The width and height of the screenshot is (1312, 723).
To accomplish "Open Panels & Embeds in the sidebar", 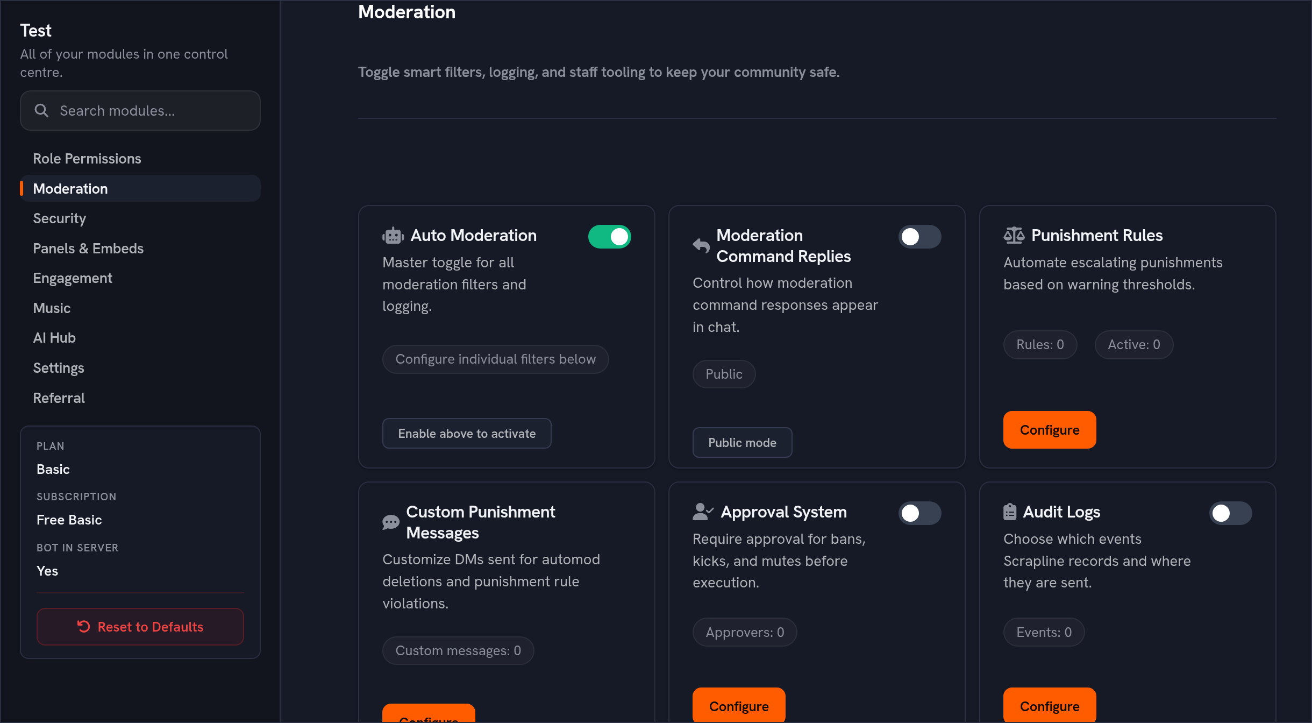I will [140, 249].
